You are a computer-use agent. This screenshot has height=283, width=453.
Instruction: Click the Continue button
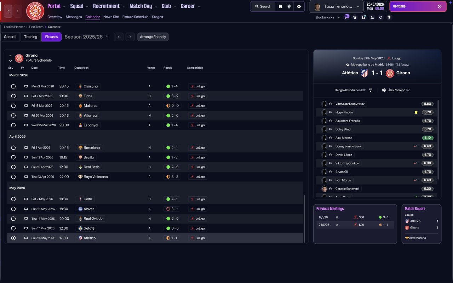(418, 6)
